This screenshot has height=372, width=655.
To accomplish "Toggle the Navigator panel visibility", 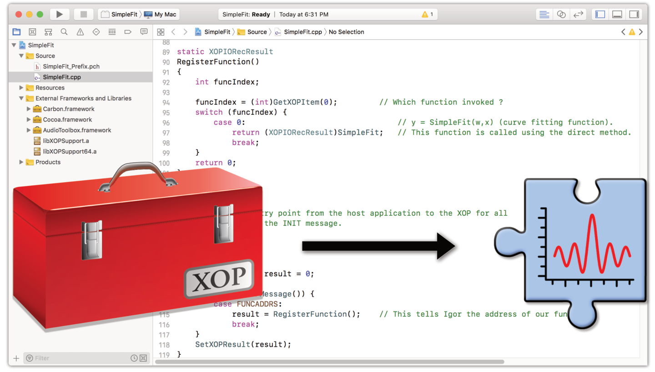I will (x=600, y=14).
